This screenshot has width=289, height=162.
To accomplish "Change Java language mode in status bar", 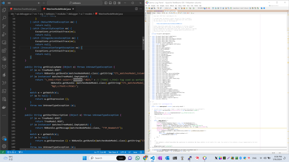I will coord(135,152).
